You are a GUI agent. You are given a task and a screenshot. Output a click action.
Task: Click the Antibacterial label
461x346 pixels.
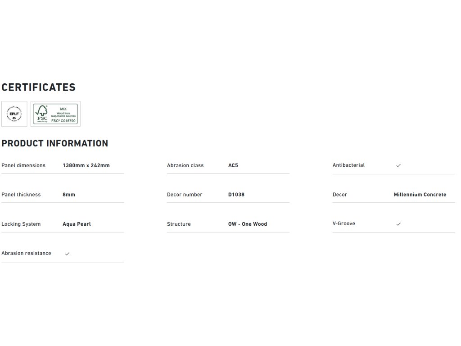(348, 165)
